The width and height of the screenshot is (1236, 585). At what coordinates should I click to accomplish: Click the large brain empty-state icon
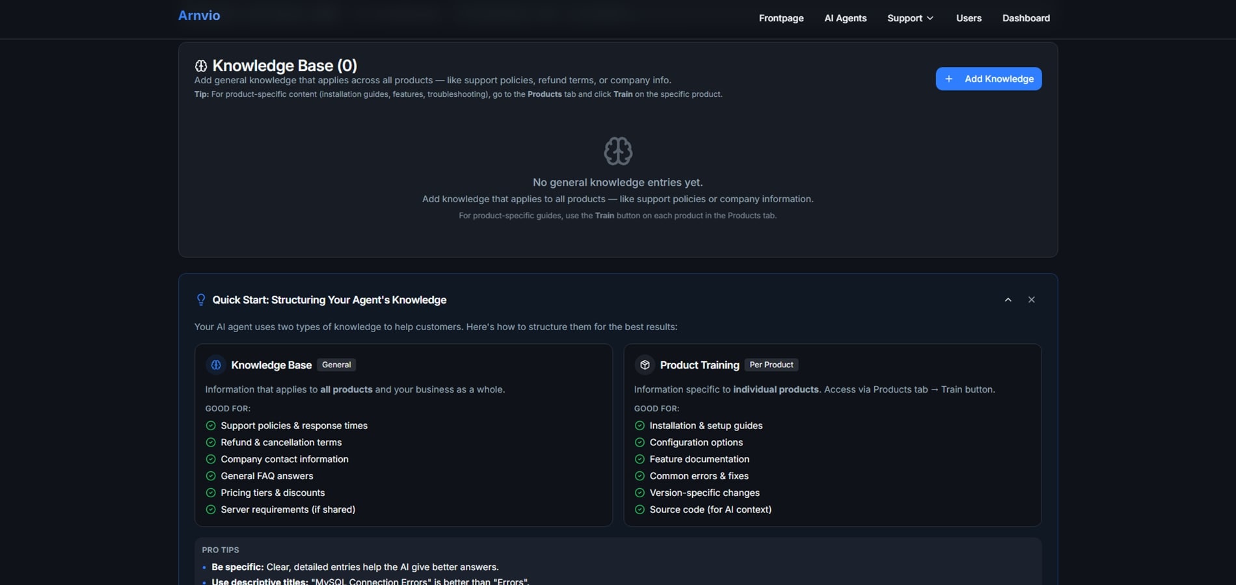coord(617,151)
